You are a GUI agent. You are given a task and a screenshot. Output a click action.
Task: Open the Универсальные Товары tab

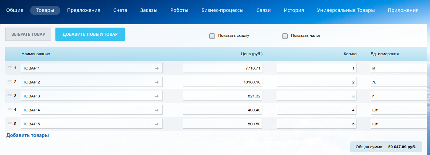click(346, 10)
